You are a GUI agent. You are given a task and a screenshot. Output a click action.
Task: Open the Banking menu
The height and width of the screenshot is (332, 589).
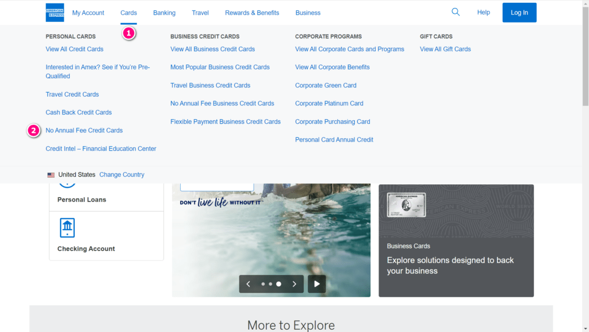pos(164,13)
